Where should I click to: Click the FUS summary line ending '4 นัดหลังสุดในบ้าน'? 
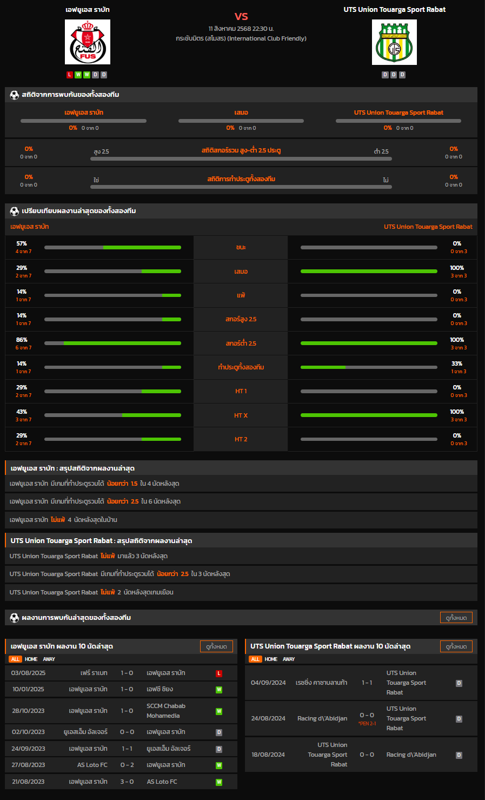(241, 520)
